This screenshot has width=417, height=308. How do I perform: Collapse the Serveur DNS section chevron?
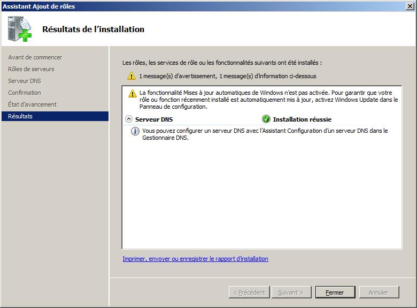point(129,119)
